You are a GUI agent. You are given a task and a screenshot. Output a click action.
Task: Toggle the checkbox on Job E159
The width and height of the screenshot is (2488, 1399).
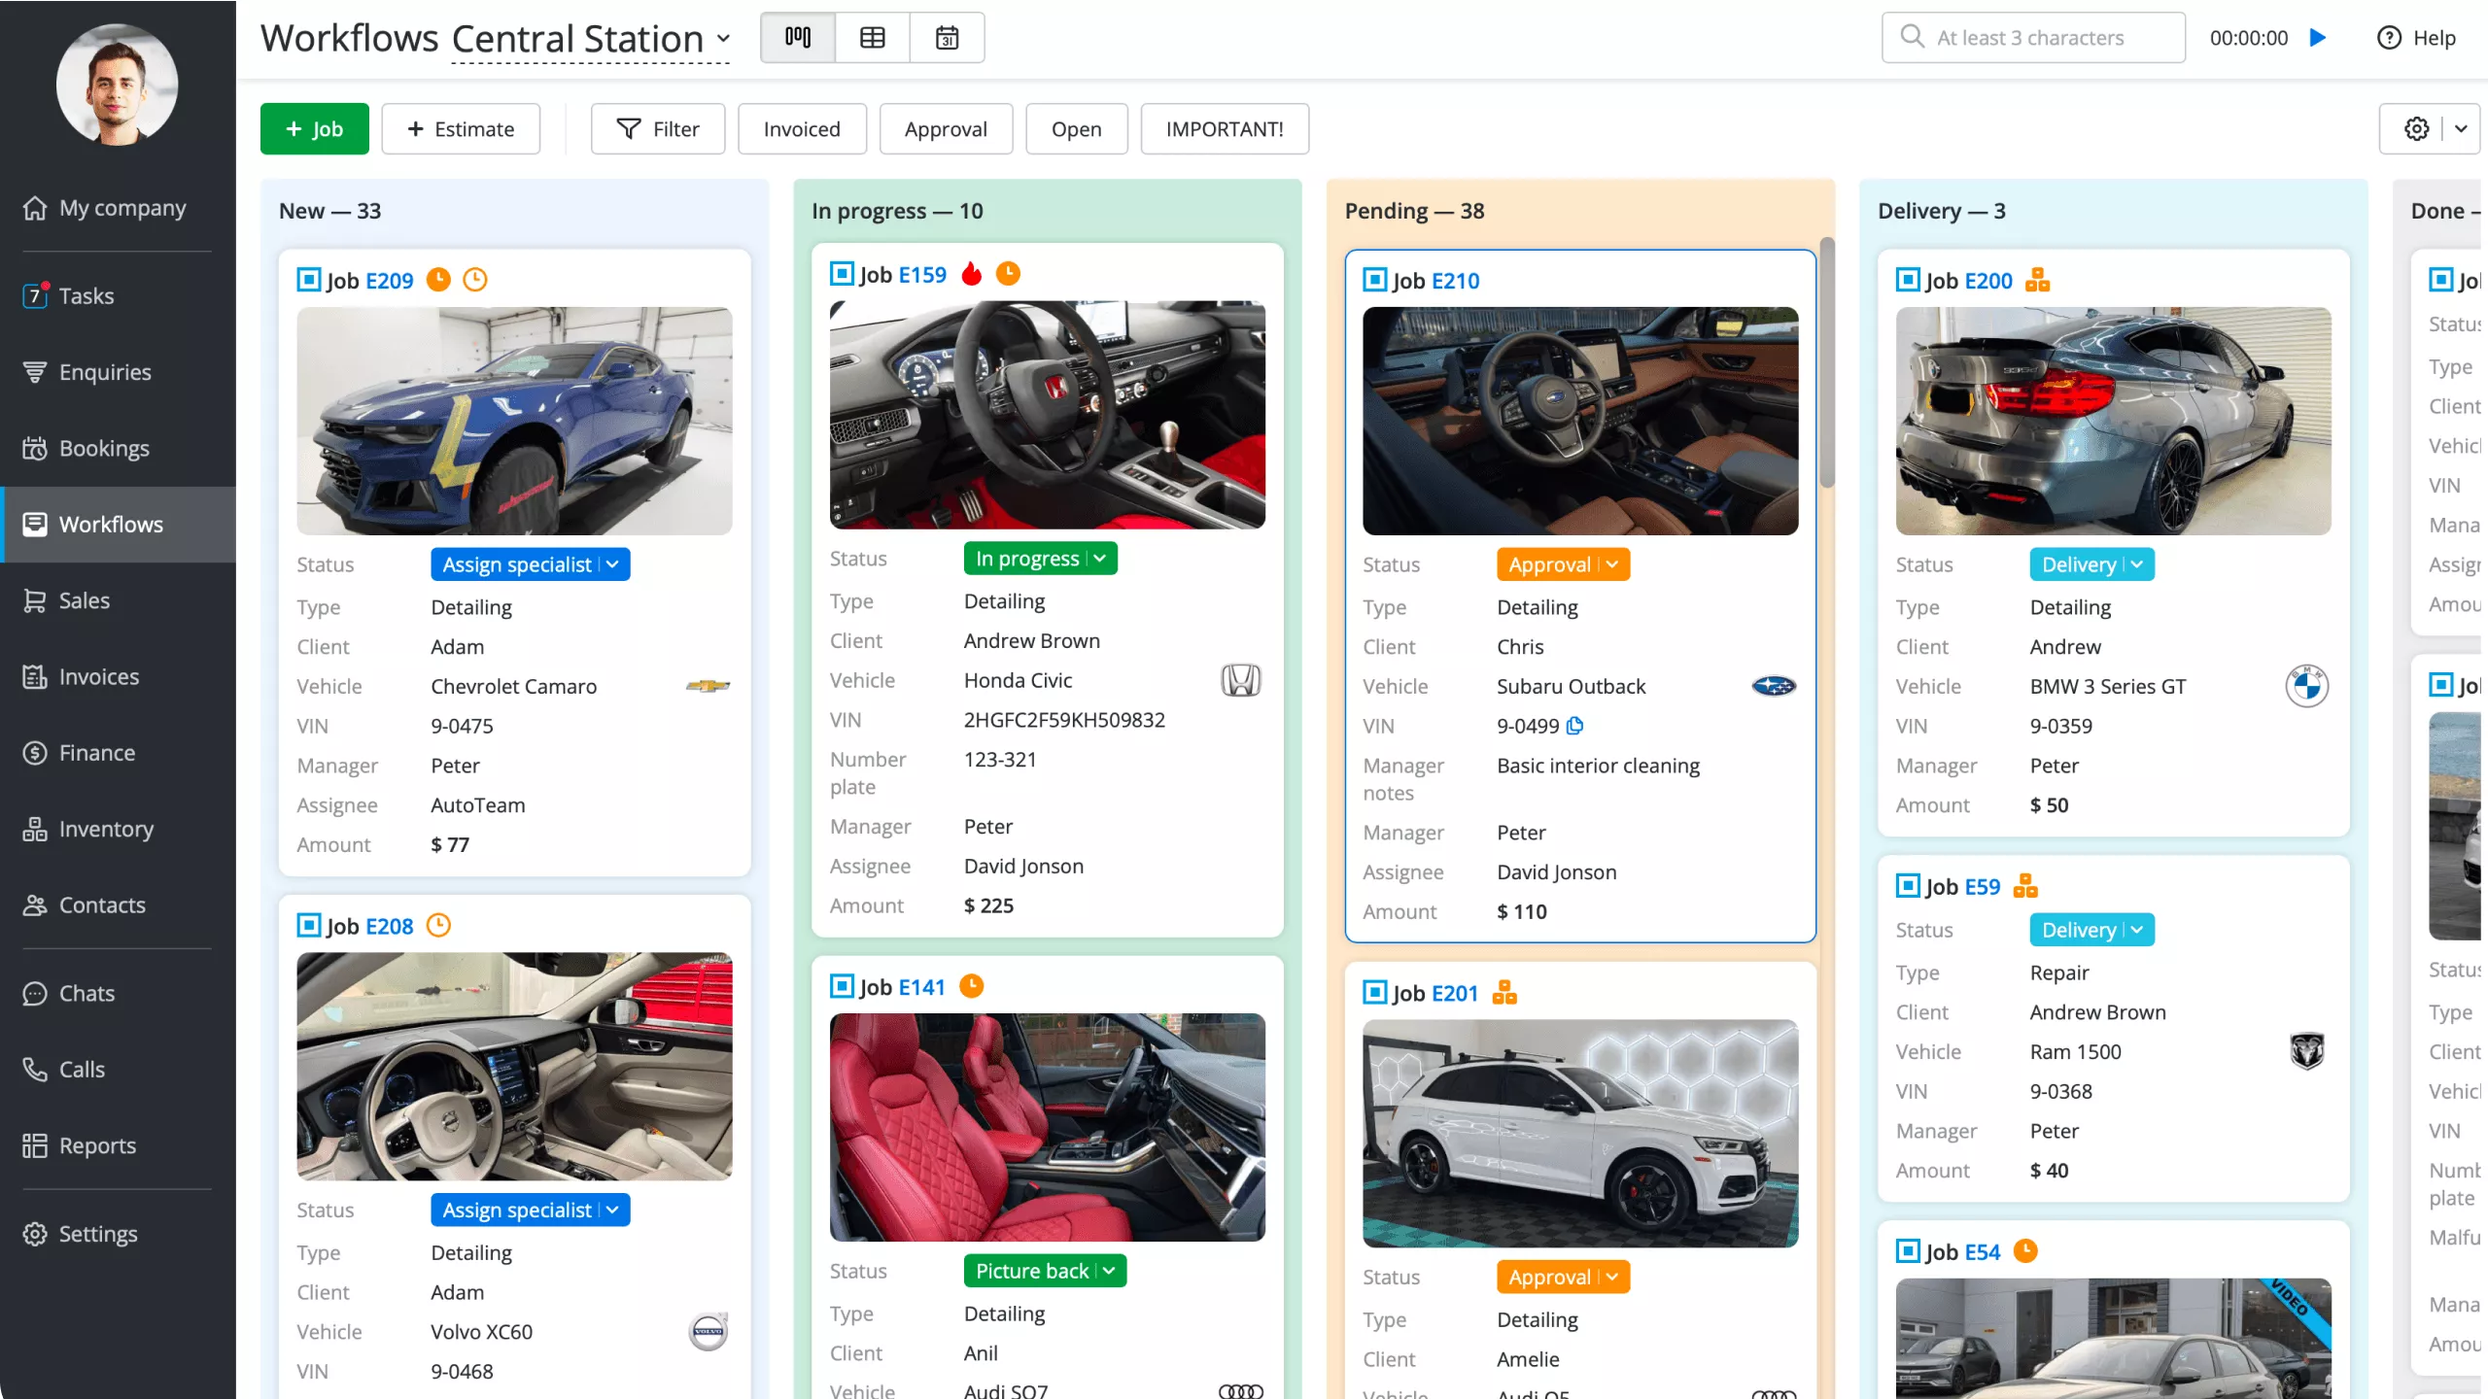click(x=842, y=274)
